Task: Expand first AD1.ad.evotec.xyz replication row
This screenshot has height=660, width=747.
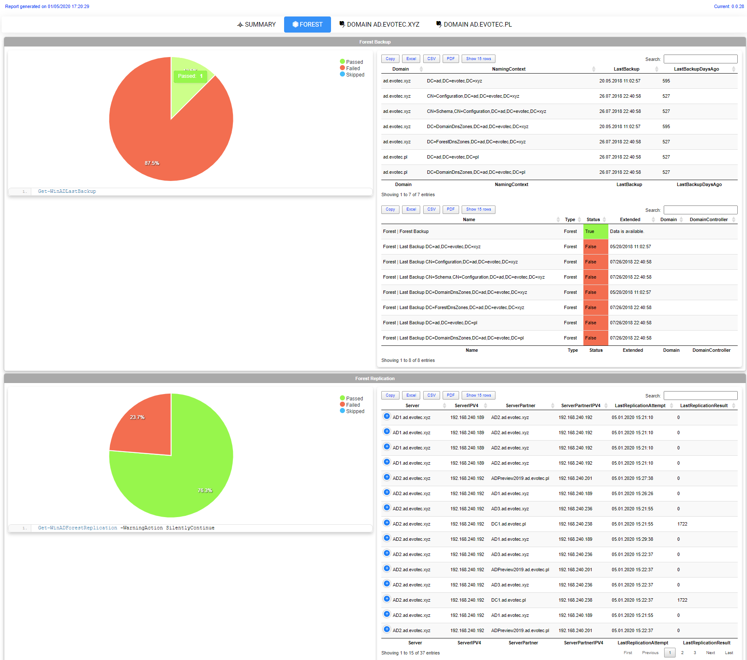Action: click(387, 416)
